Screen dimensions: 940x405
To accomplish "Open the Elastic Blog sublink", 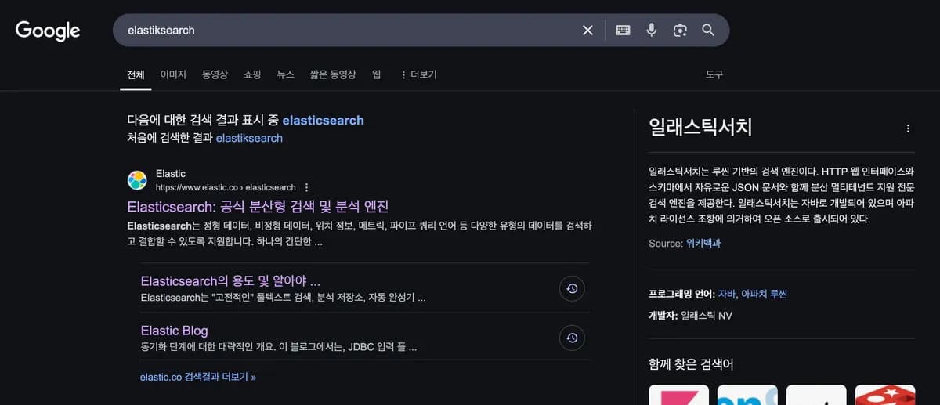I will [174, 330].
